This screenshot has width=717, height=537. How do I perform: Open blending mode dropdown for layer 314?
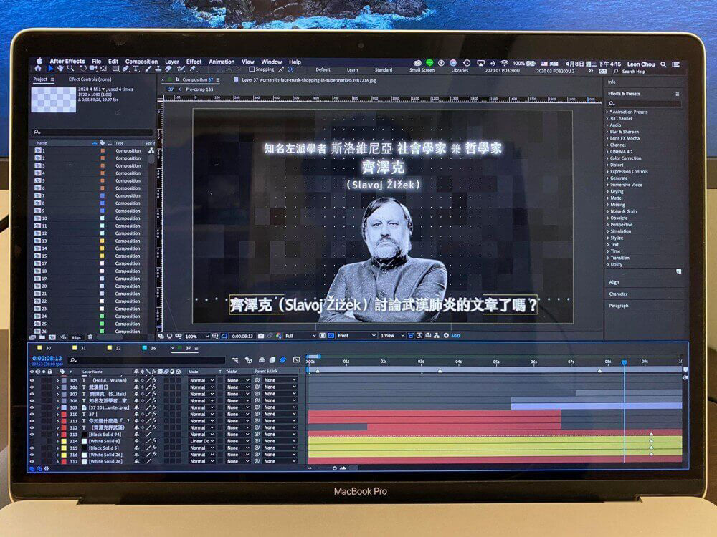coord(201,441)
